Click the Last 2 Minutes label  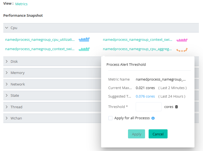pyautogui.click(x=173, y=88)
